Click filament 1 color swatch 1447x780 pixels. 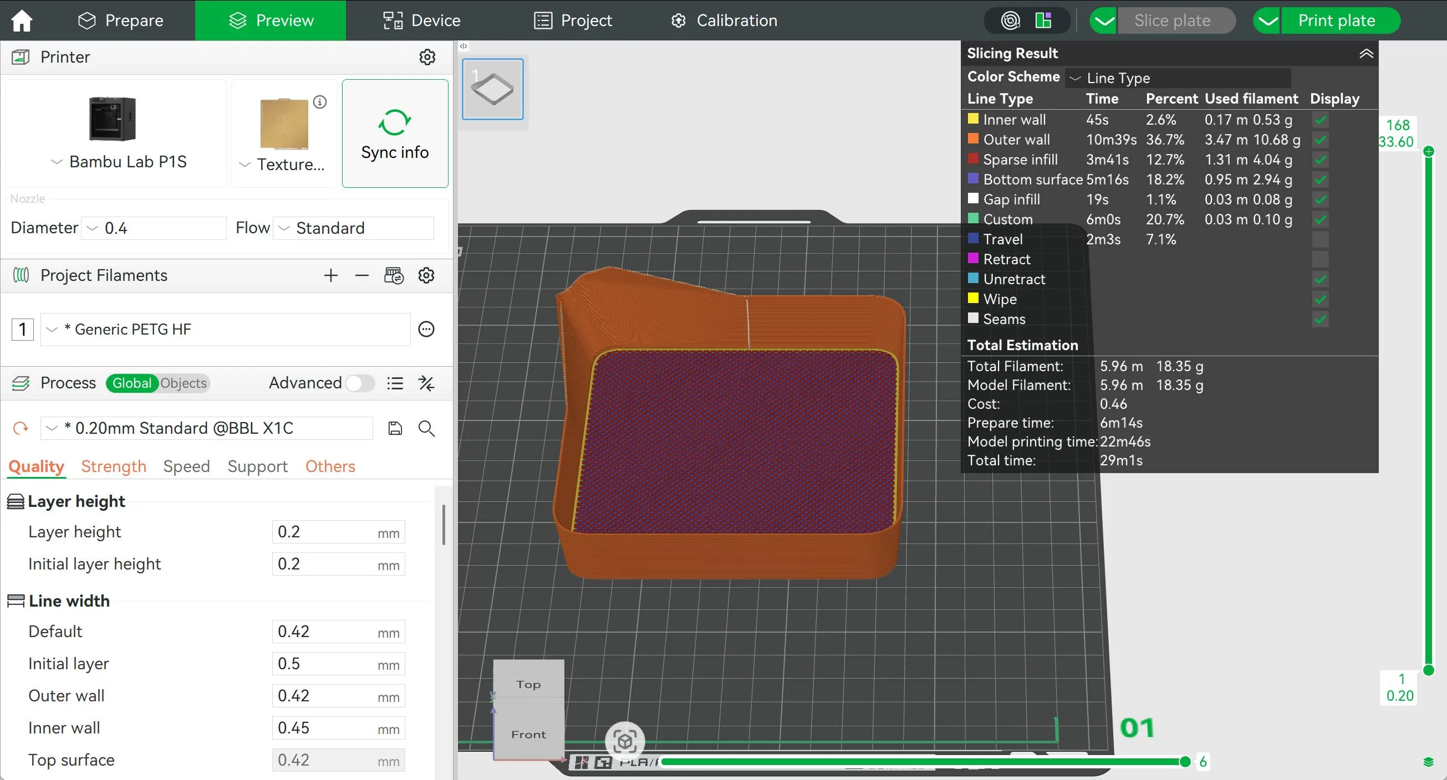(x=23, y=330)
